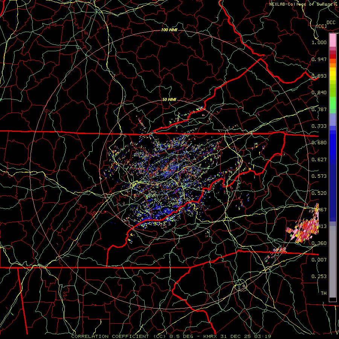This screenshot has width=339, height=339.
Task: Select the 0.947 color scale value
Action: 319,59
